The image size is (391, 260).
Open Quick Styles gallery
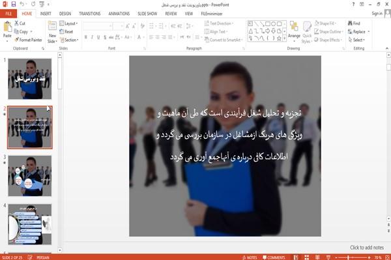(307, 32)
